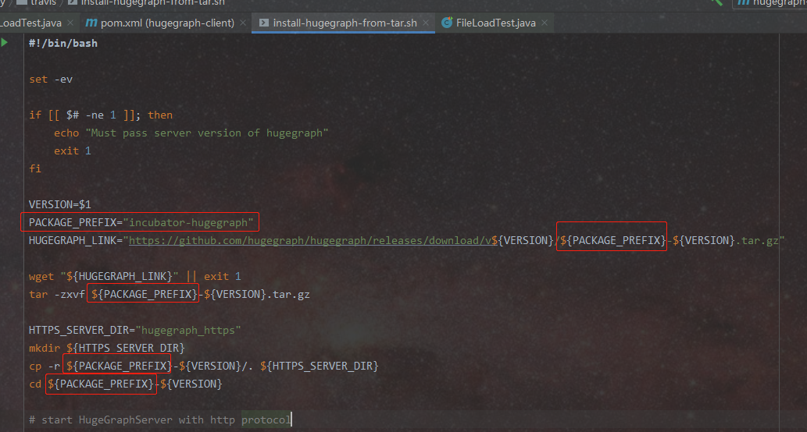Screen dimensions: 807x432
Task: Click the travis folder breadcrumb
Action: [37, 2]
